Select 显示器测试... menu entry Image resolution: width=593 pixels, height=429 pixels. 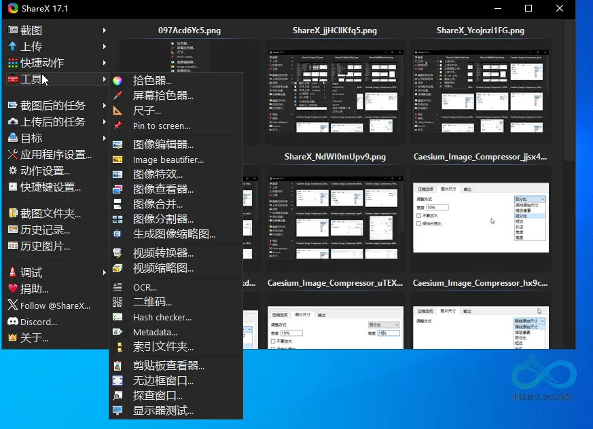176,411
